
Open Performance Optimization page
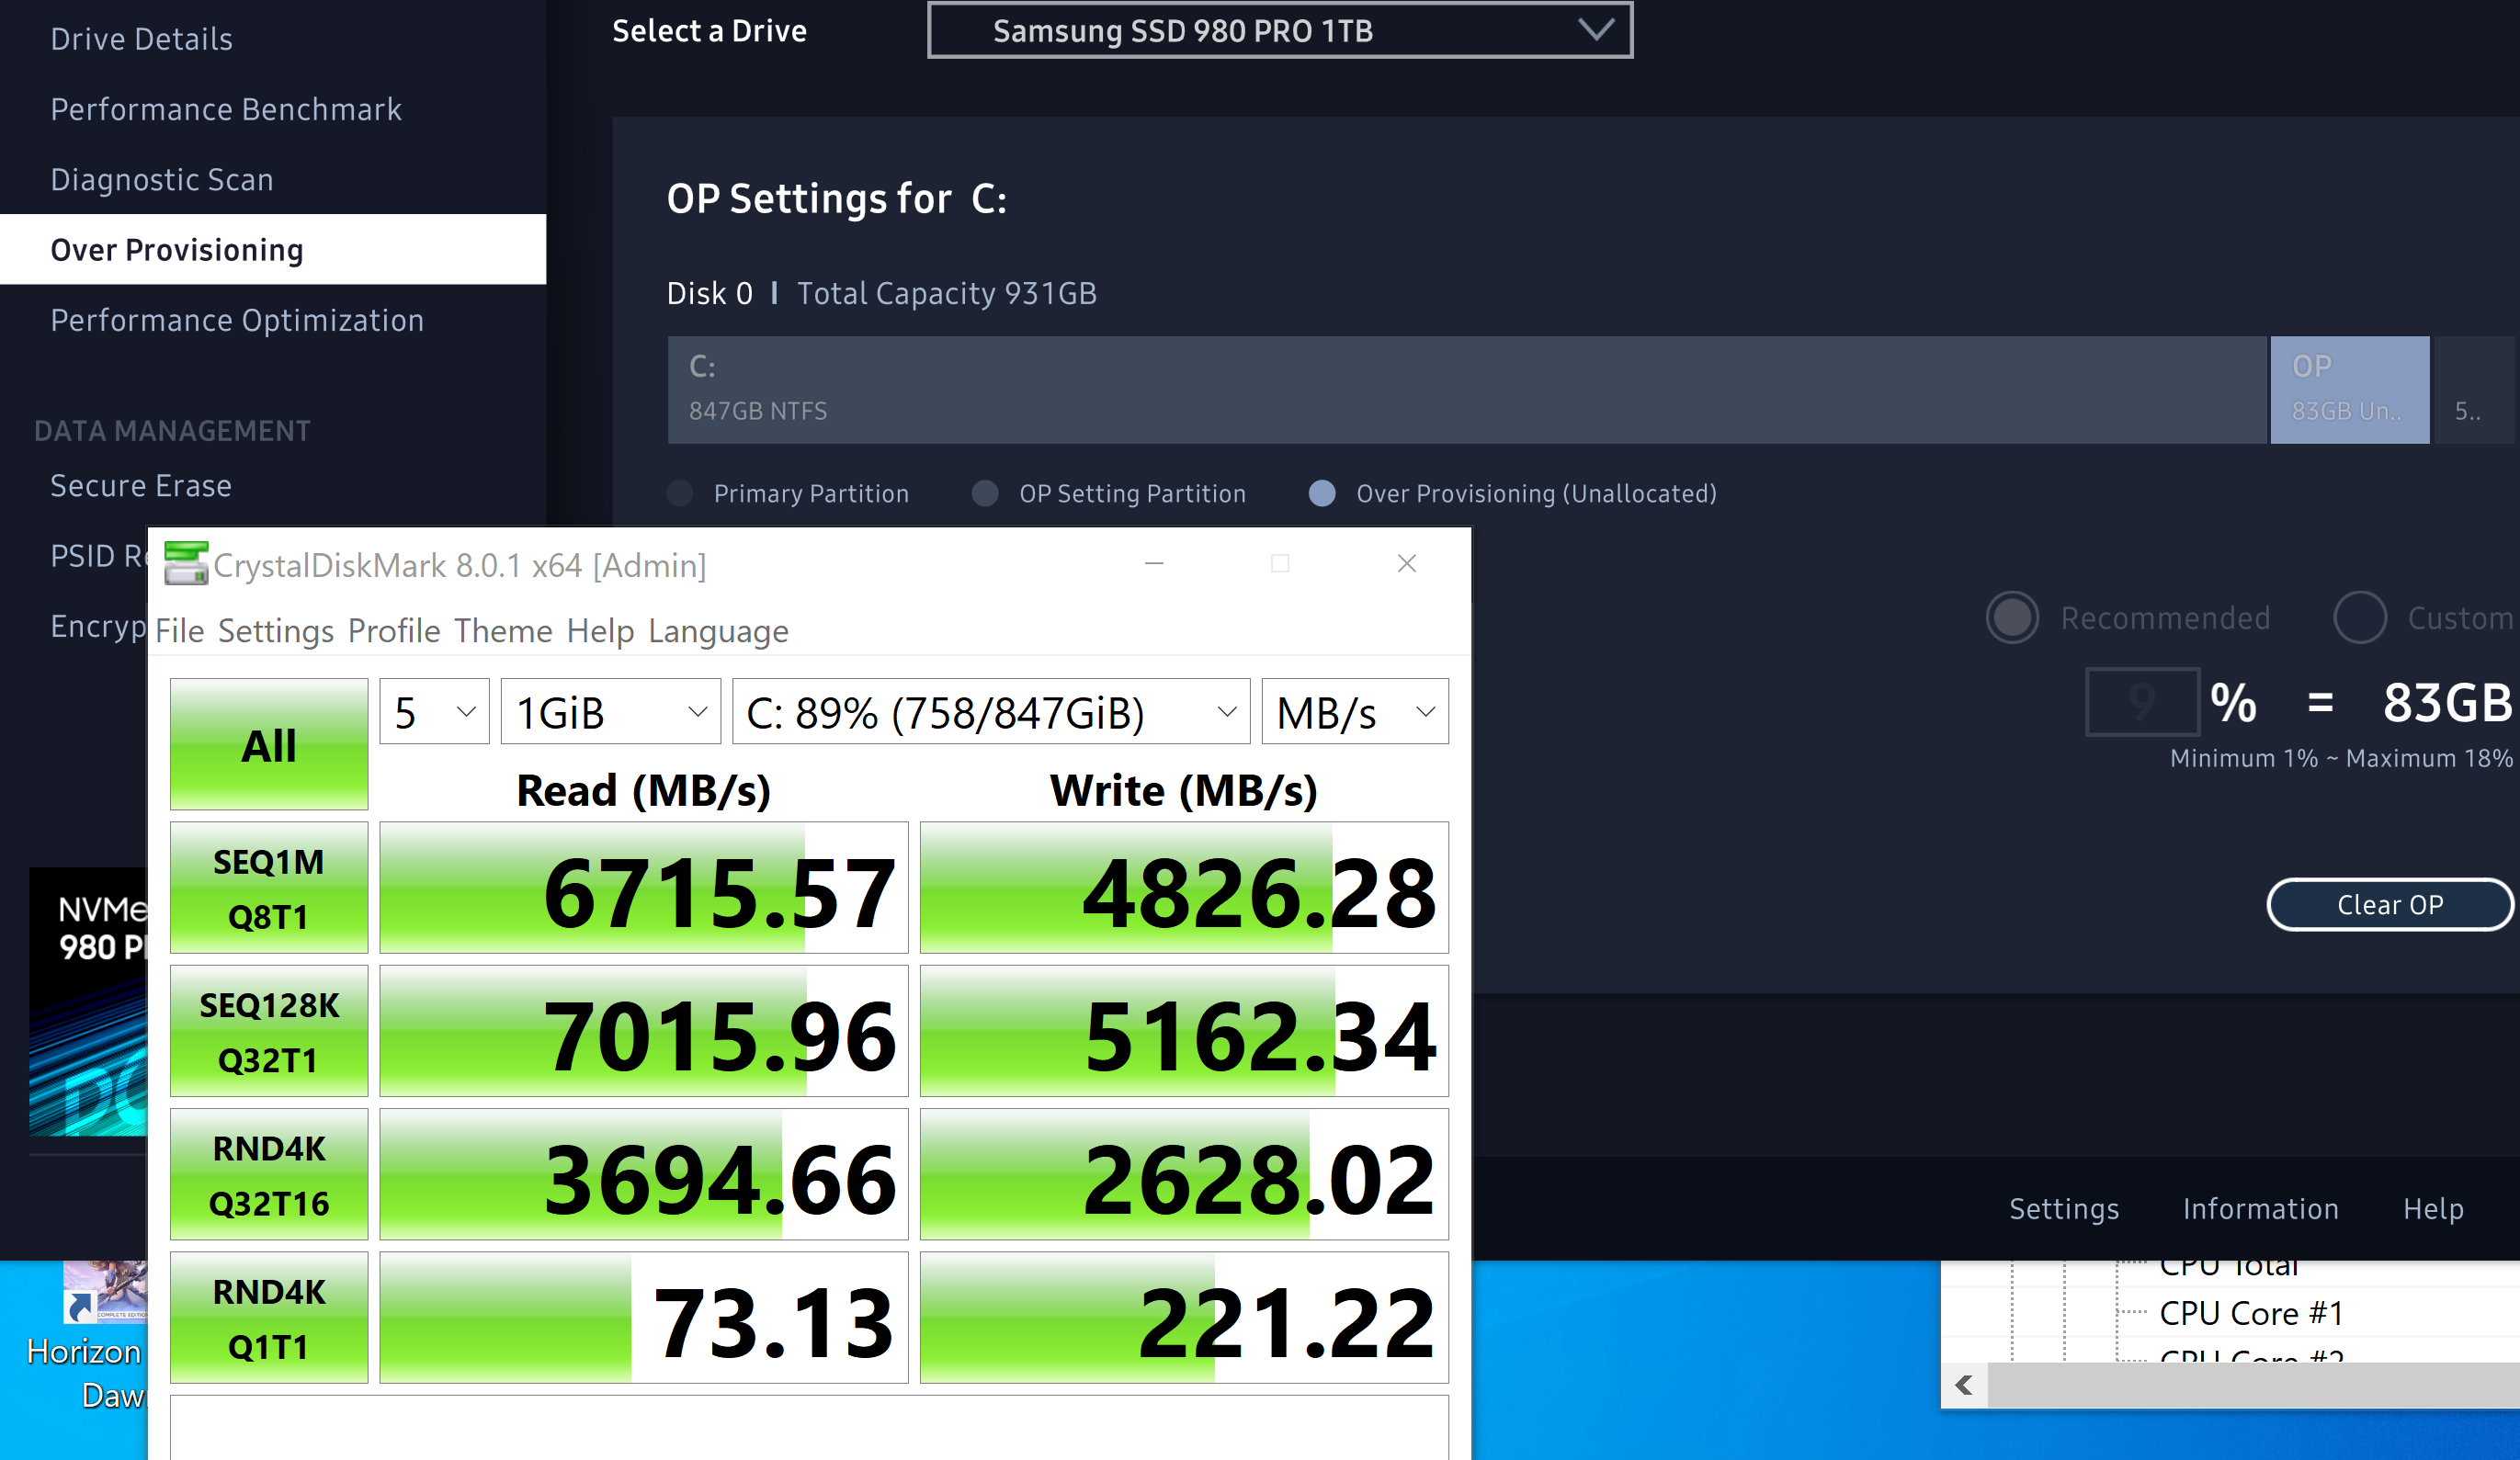pyautogui.click(x=237, y=320)
